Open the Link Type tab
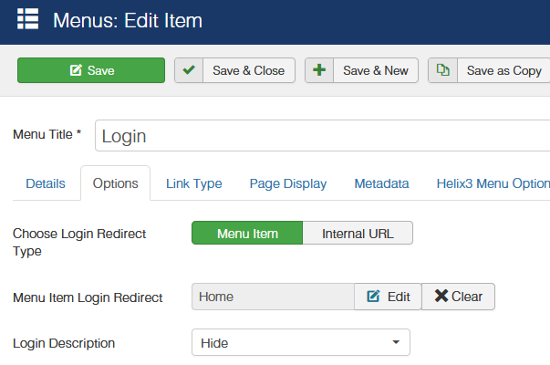This screenshot has height=365, width=550. click(193, 183)
